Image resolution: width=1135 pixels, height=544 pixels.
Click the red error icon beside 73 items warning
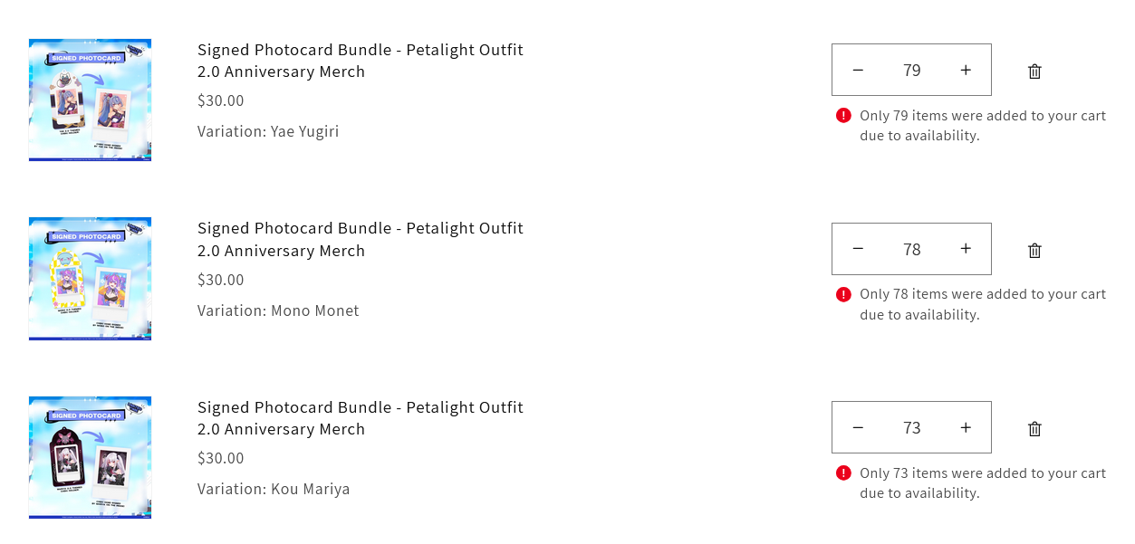click(843, 472)
